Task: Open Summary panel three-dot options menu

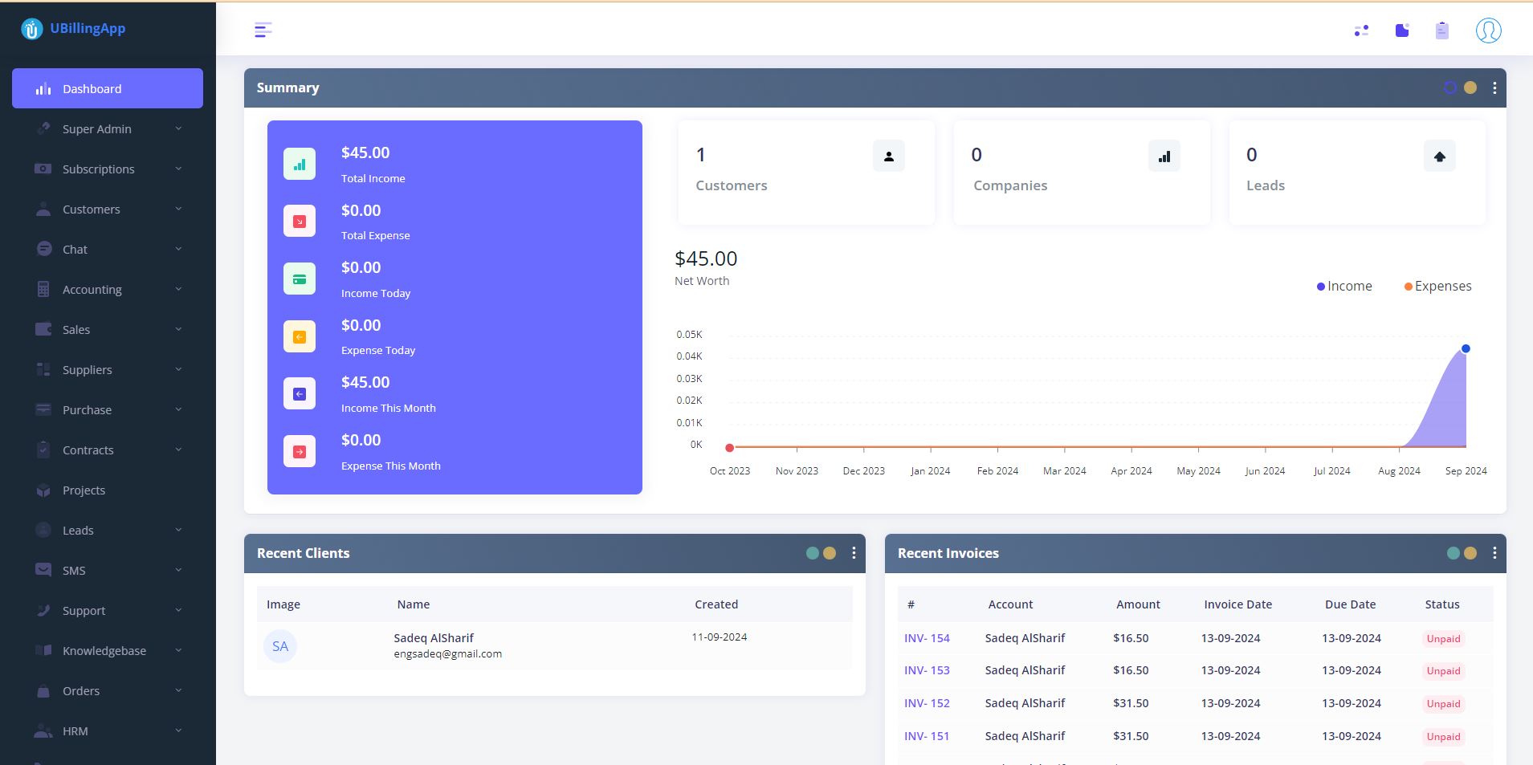Action: point(1494,88)
